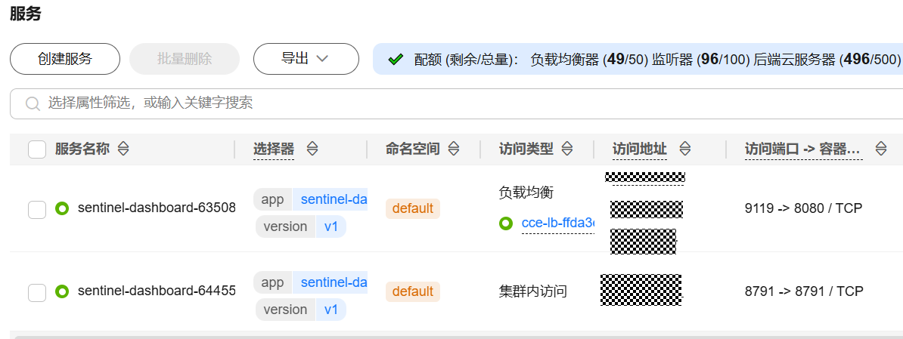
Task: Click the 创建服务 button
Action: [65, 59]
